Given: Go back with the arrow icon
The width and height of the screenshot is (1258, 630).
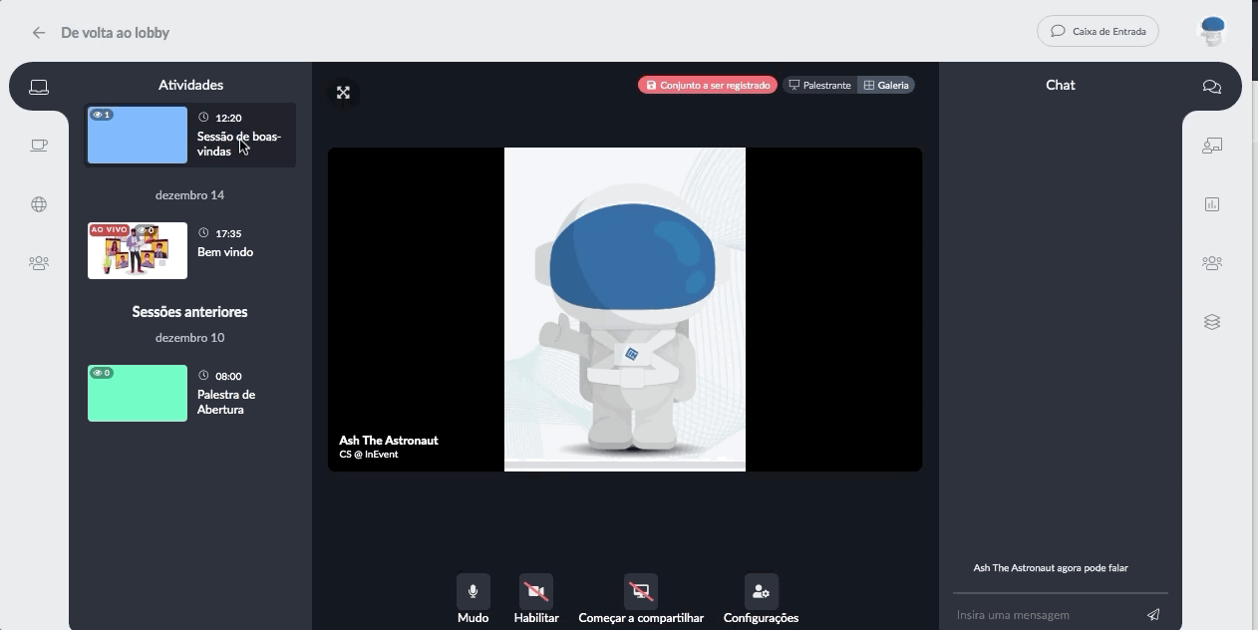Looking at the screenshot, I should coord(39,33).
